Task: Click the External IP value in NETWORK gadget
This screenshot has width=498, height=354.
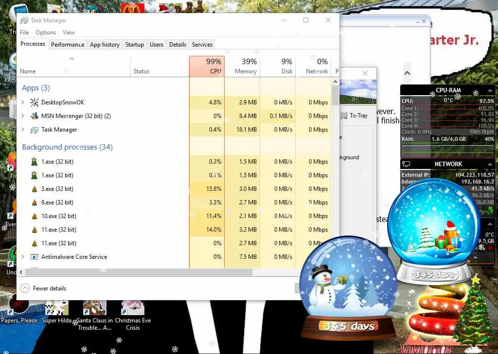Action: [x=475, y=175]
